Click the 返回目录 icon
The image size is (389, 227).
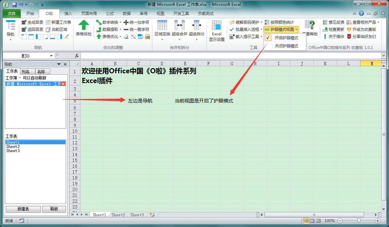[x=24, y=30]
